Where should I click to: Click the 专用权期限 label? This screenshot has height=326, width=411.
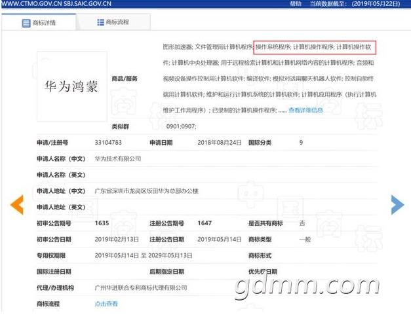51,255
